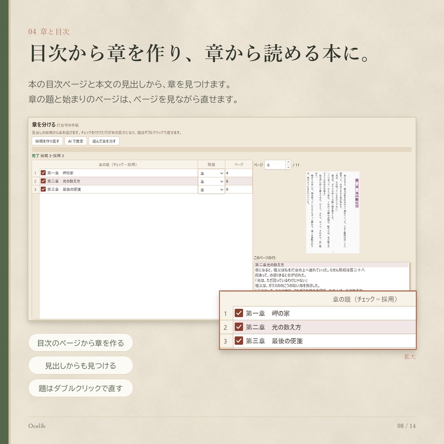
Task: Click the 拡大 label below the inset
Action: (410, 356)
